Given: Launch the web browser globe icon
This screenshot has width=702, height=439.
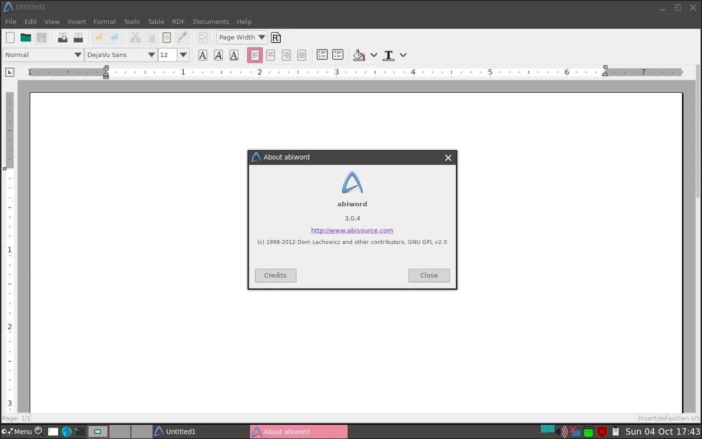Looking at the screenshot, I should click(67, 432).
